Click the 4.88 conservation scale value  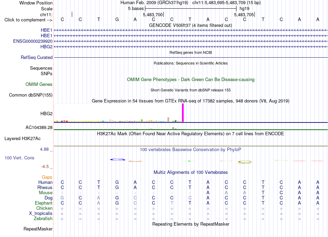[44, 149]
